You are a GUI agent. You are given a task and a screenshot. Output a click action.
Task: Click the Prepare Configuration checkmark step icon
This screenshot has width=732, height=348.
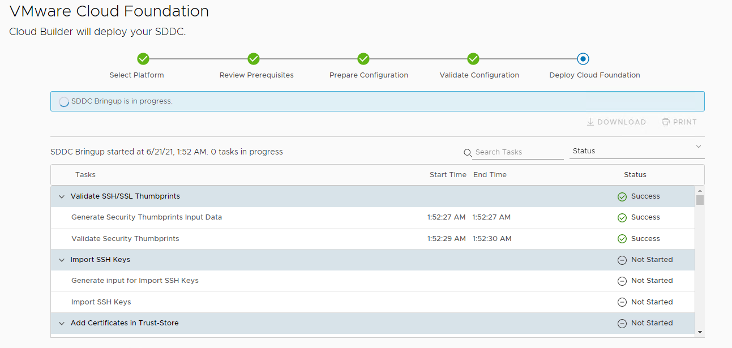pos(363,59)
